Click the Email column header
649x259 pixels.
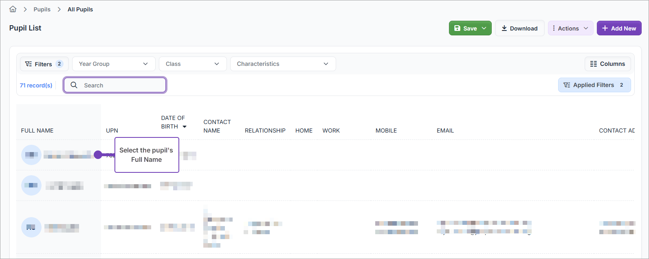[445, 131]
